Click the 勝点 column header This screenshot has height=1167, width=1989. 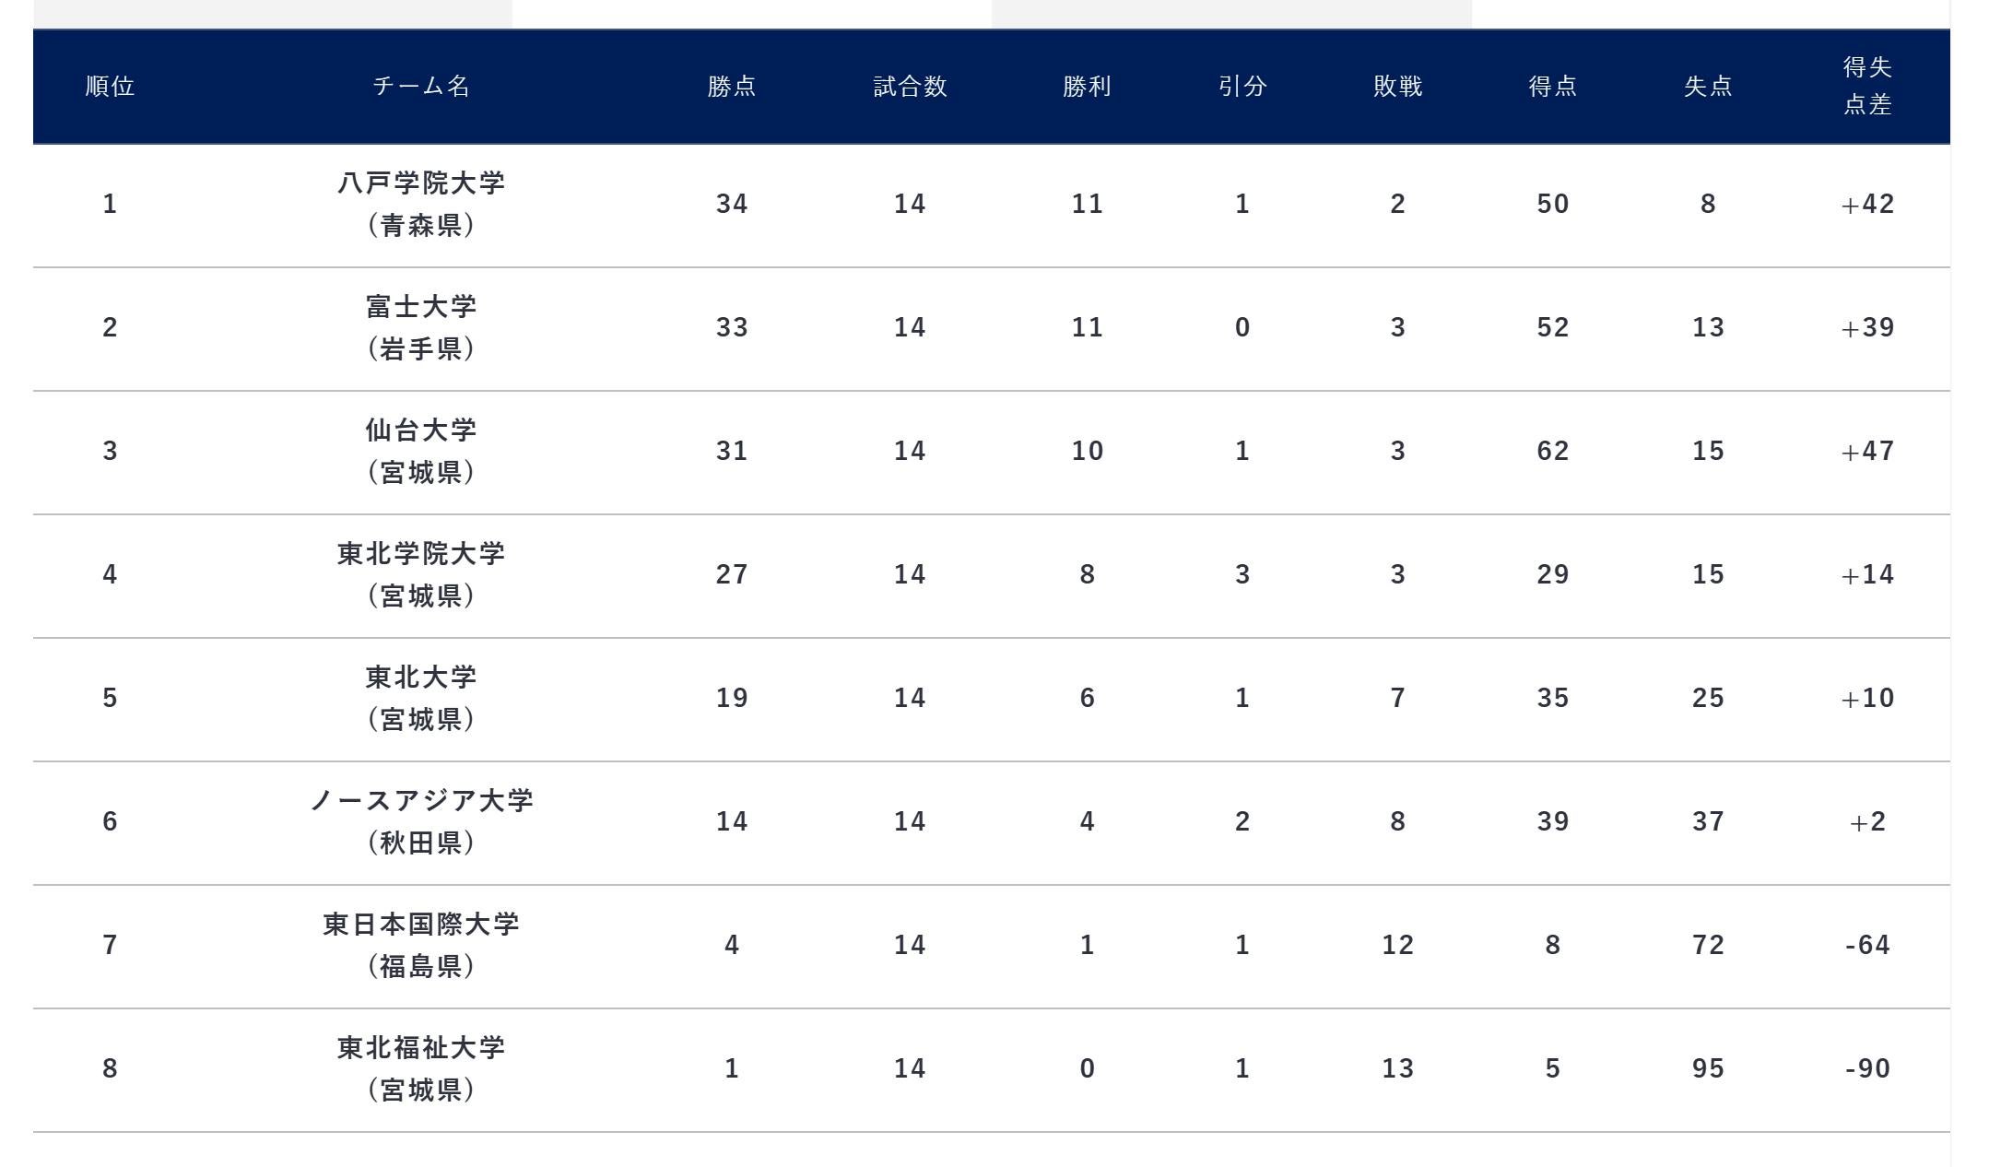[732, 87]
